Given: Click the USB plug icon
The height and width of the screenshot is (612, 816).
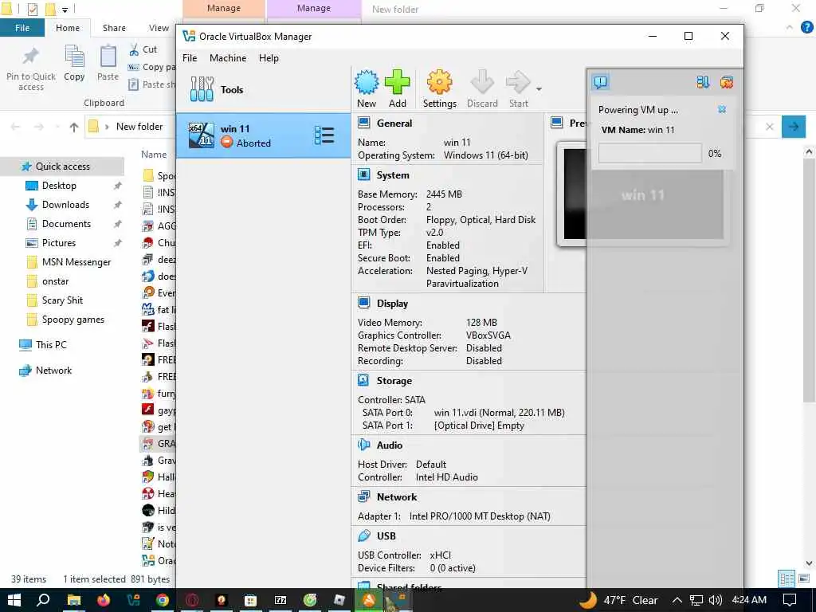Looking at the screenshot, I should (363, 535).
